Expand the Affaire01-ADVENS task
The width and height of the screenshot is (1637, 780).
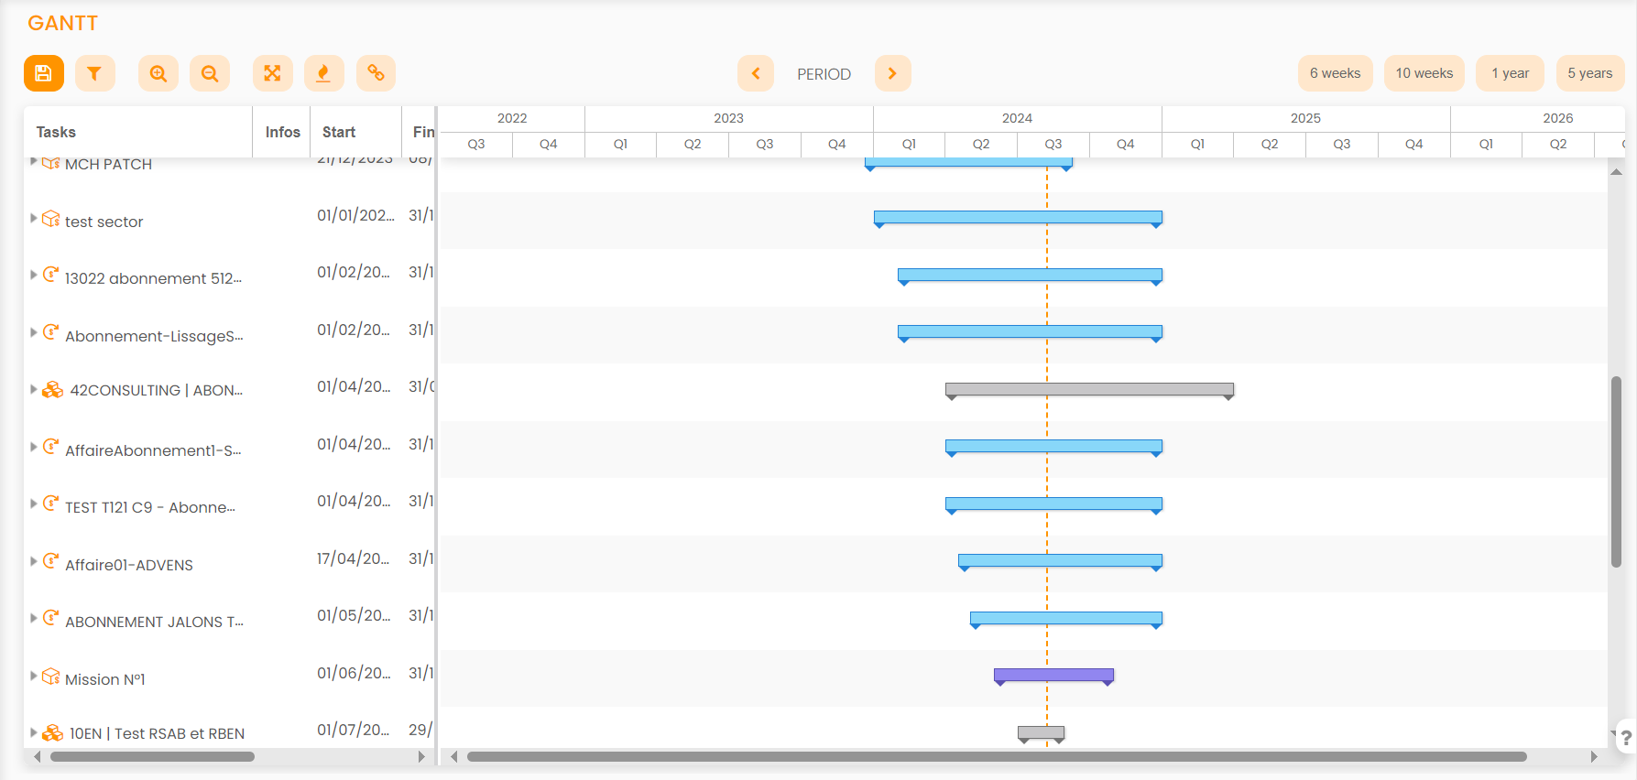click(x=34, y=561)
